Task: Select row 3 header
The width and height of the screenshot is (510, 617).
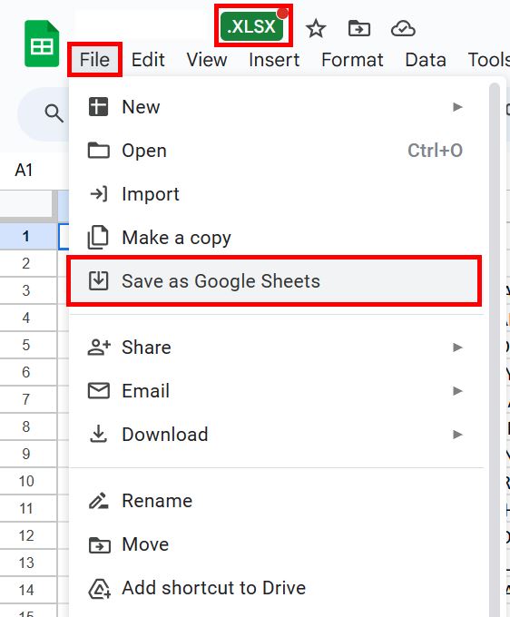Action: click(x=26, y=290)
